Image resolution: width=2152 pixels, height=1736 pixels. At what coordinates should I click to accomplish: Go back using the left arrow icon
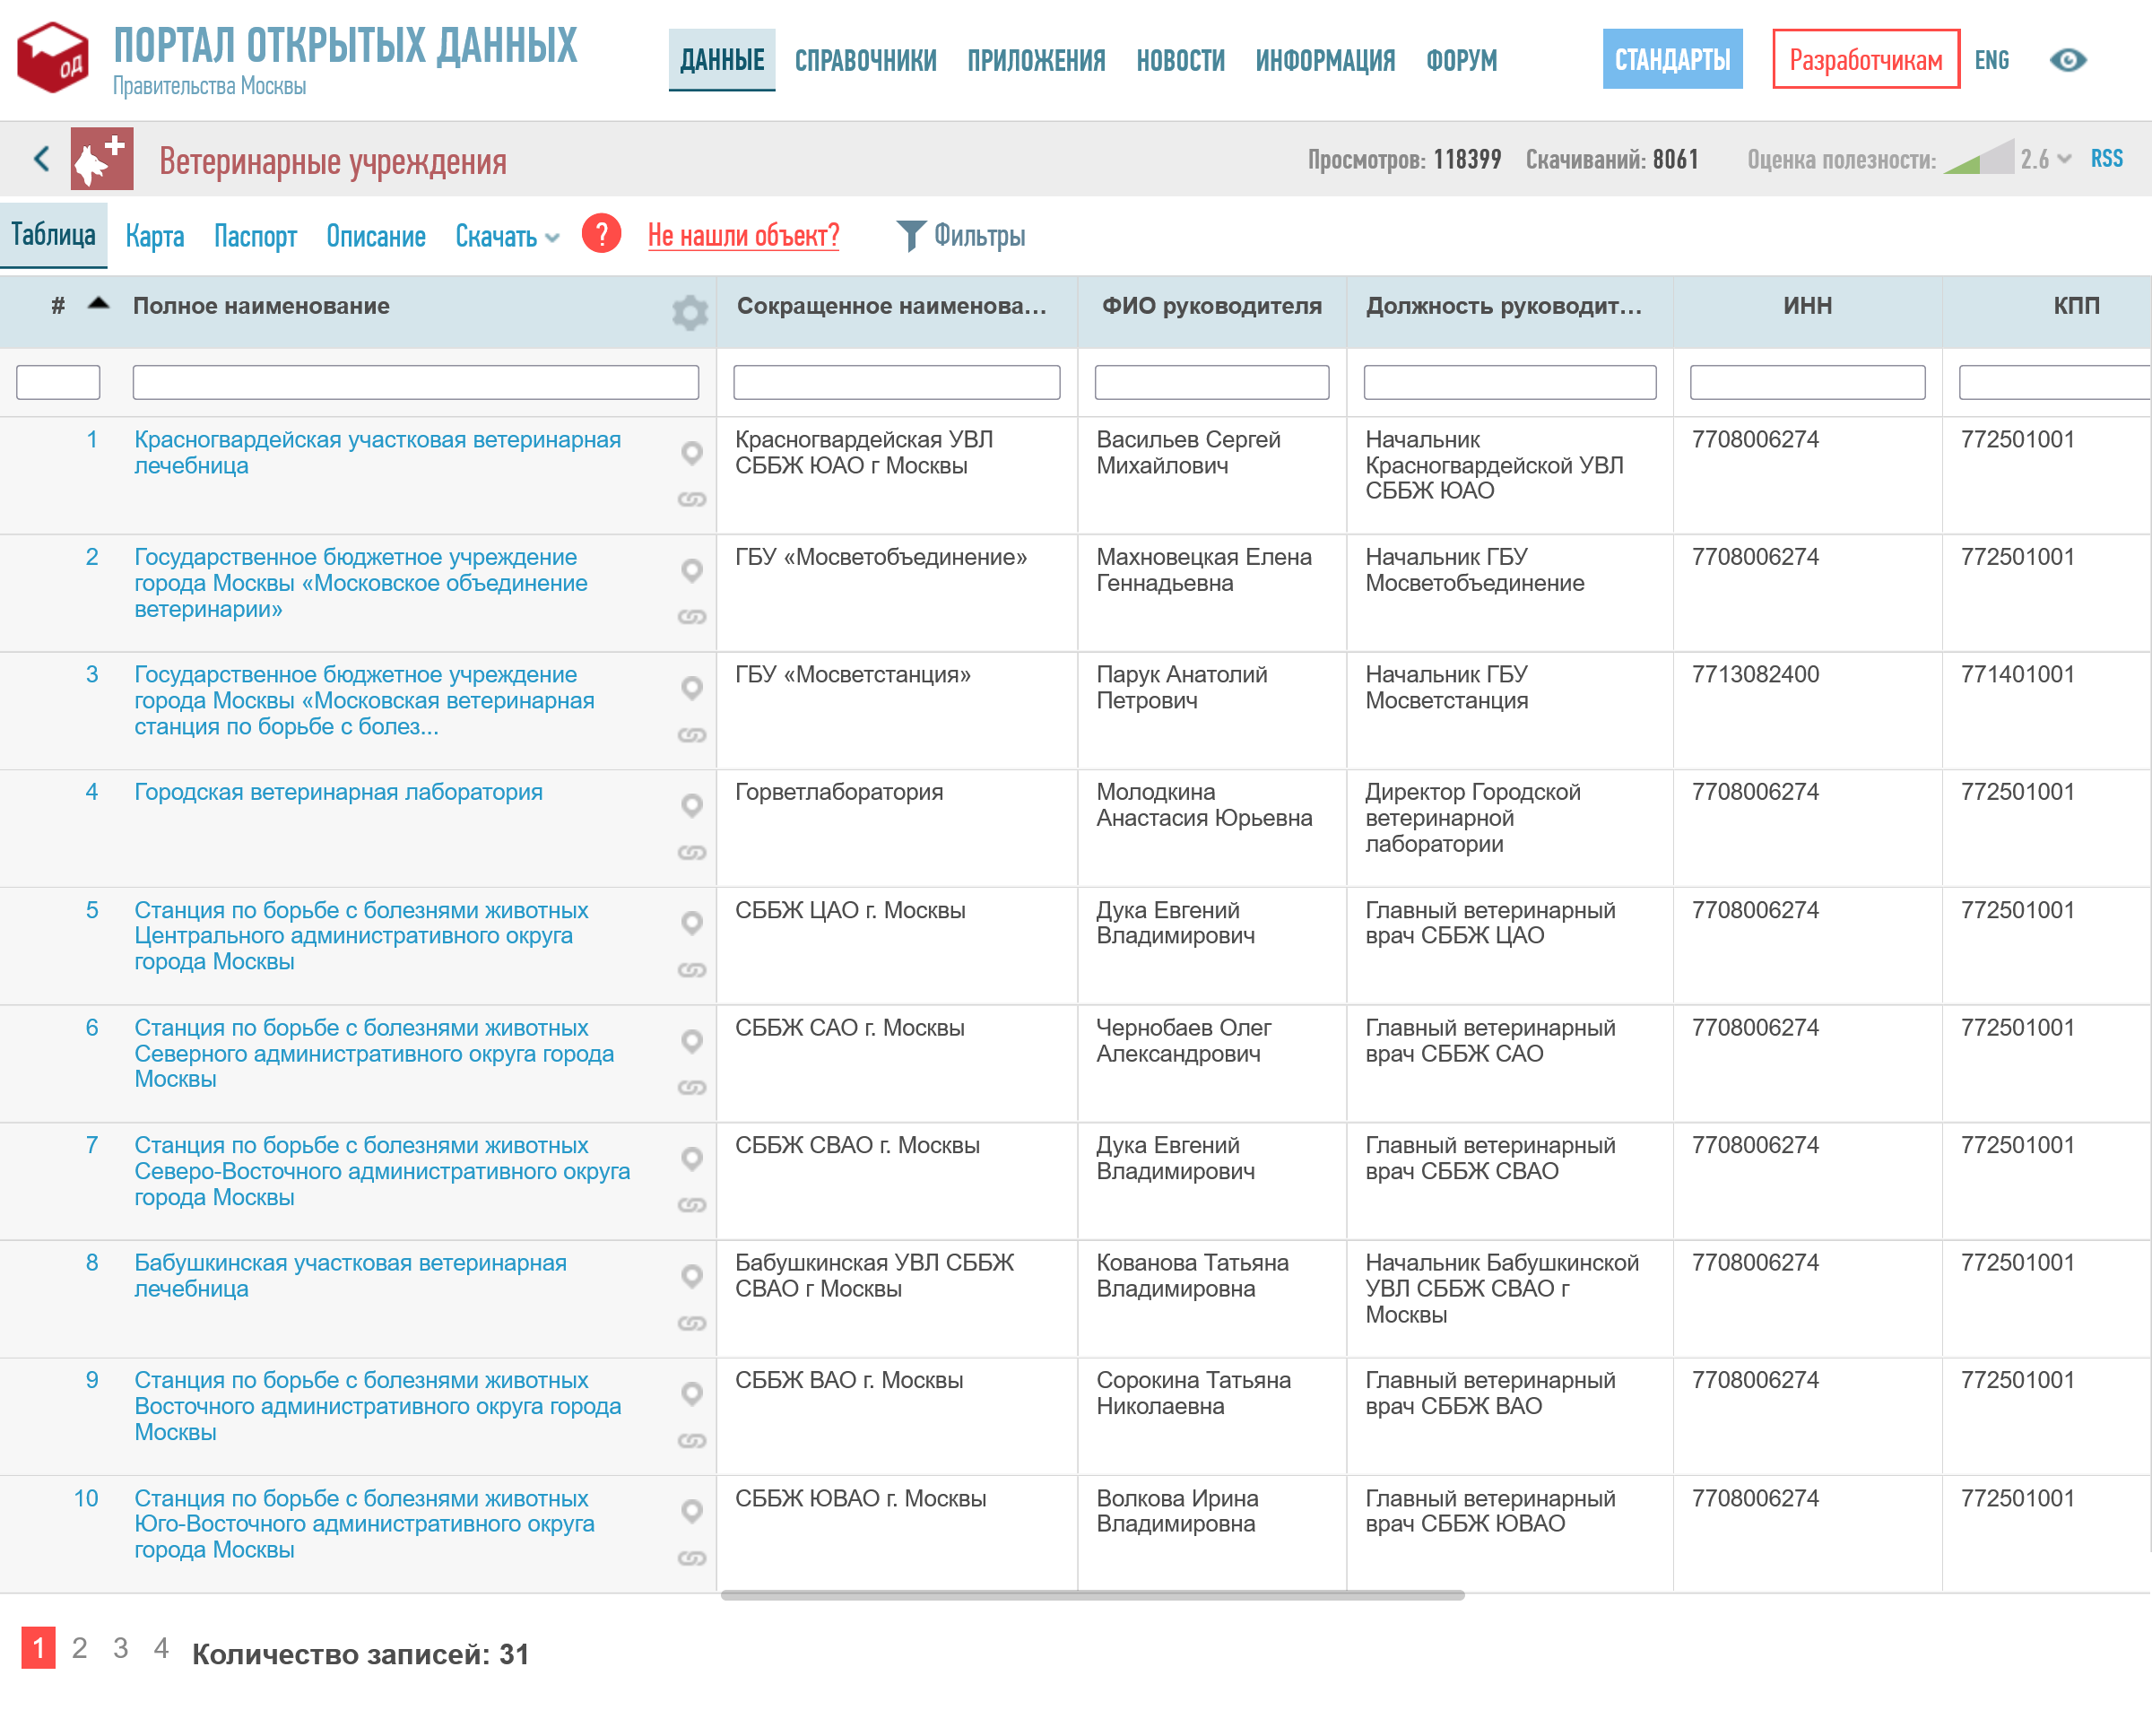(x=41, y=158)
